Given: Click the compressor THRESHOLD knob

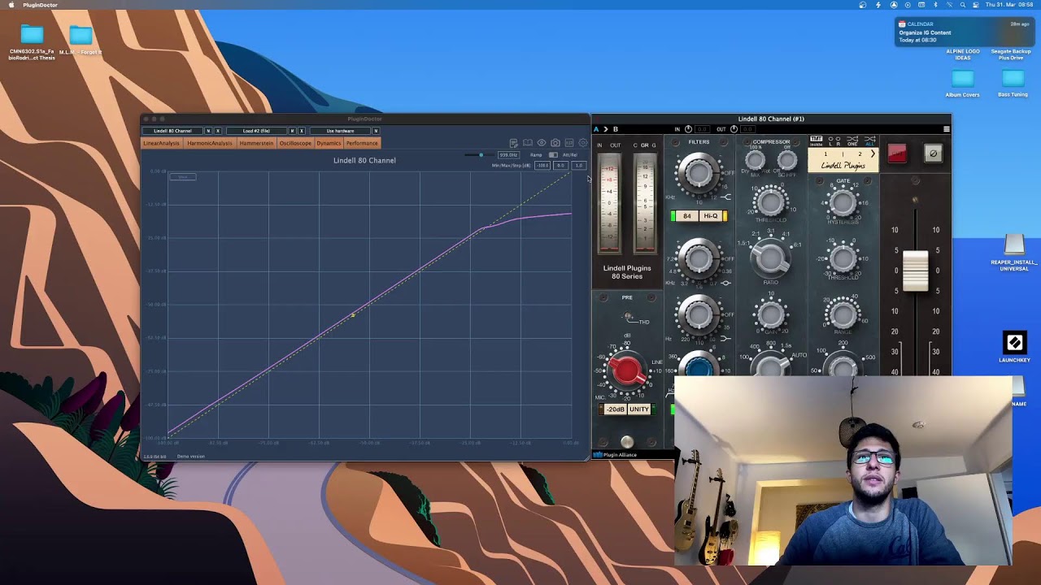Looking at the screenshot, I should tap(771, 202).
